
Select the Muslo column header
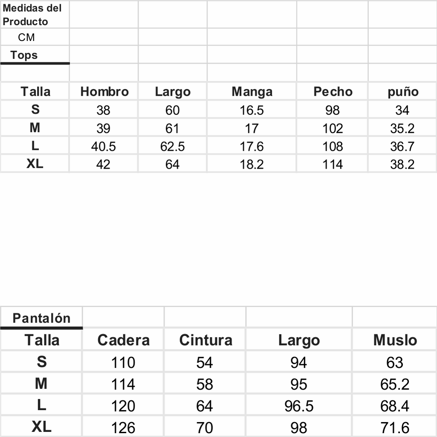coord(395,339)
